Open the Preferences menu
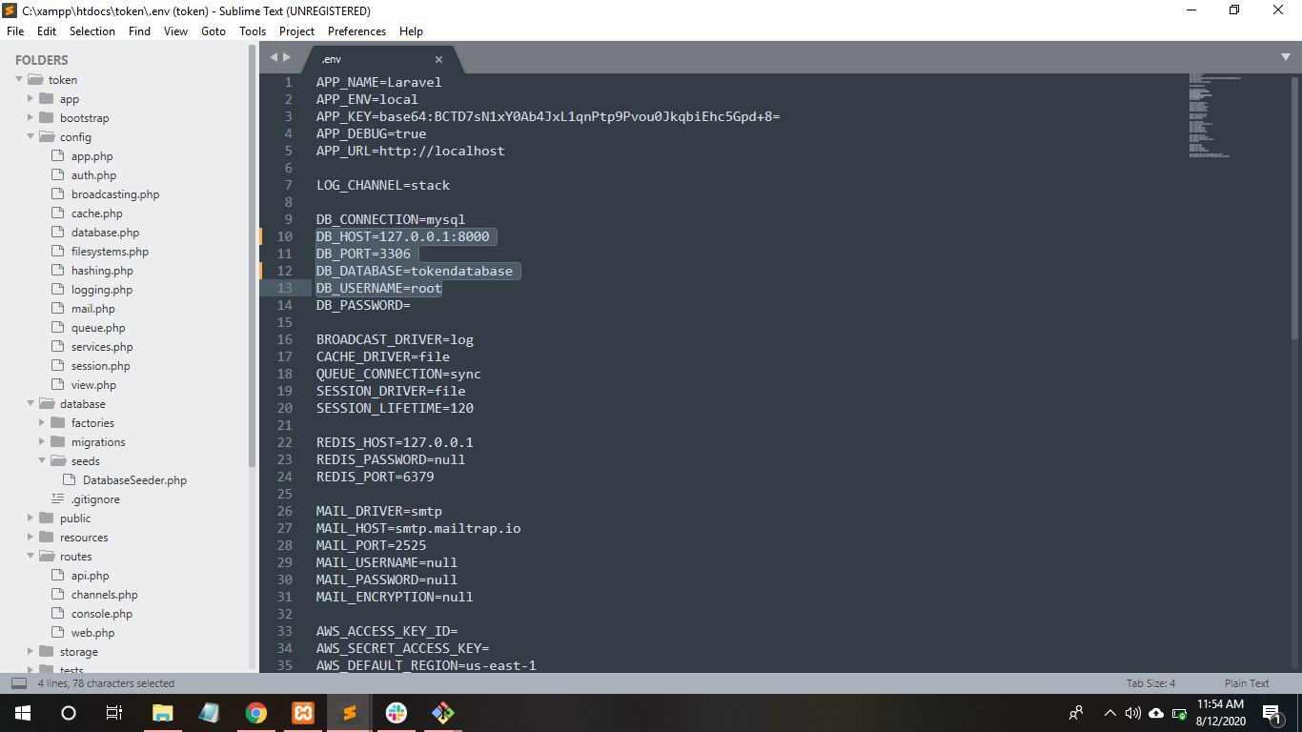 point(356,30)
